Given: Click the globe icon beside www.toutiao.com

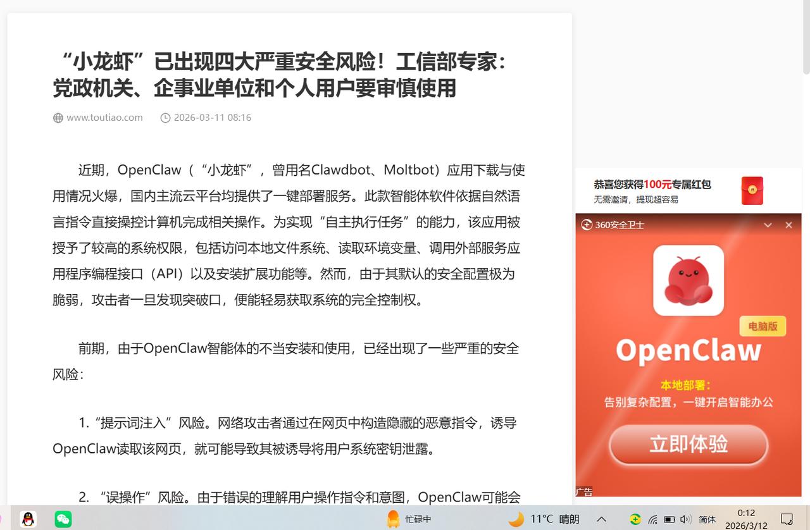Looking at the screenshot, I should 57,117.
